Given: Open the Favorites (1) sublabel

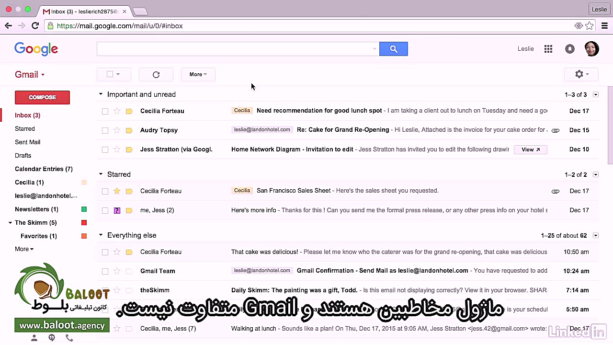Looking at the screenshot, I should [x=39, y=236].
